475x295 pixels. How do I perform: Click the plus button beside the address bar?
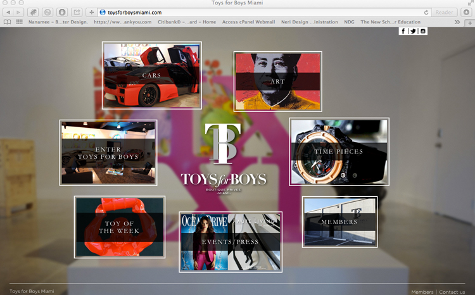click(x=91, y=13)
